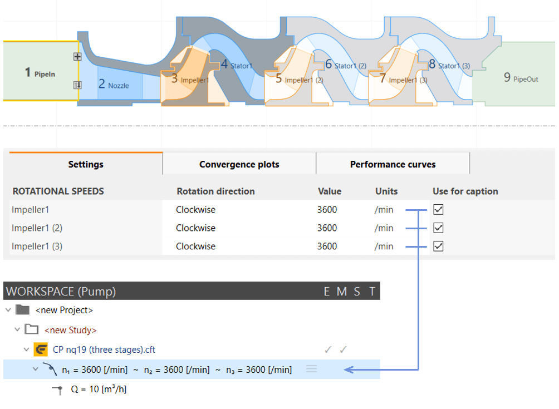Click the down-arrow icon on the PipeIn component
Image resolution: width=559 pixels, height=409 pixels.
coord(77,85)
